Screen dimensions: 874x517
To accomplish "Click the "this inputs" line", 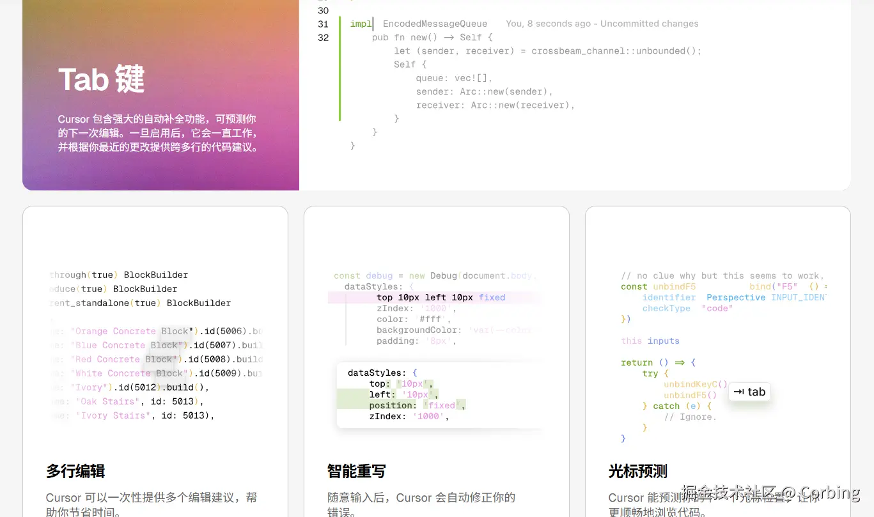I will [650, 341].
